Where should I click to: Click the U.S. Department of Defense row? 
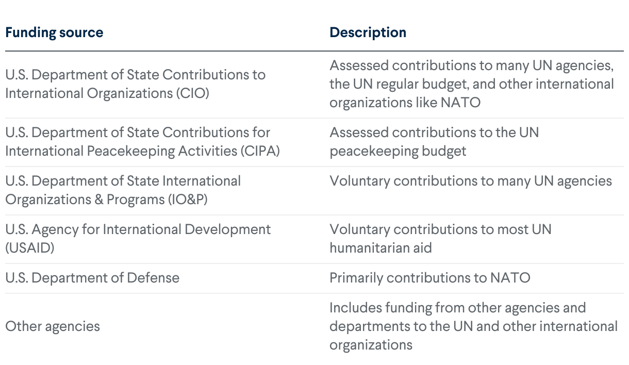[x=314, y=278]
